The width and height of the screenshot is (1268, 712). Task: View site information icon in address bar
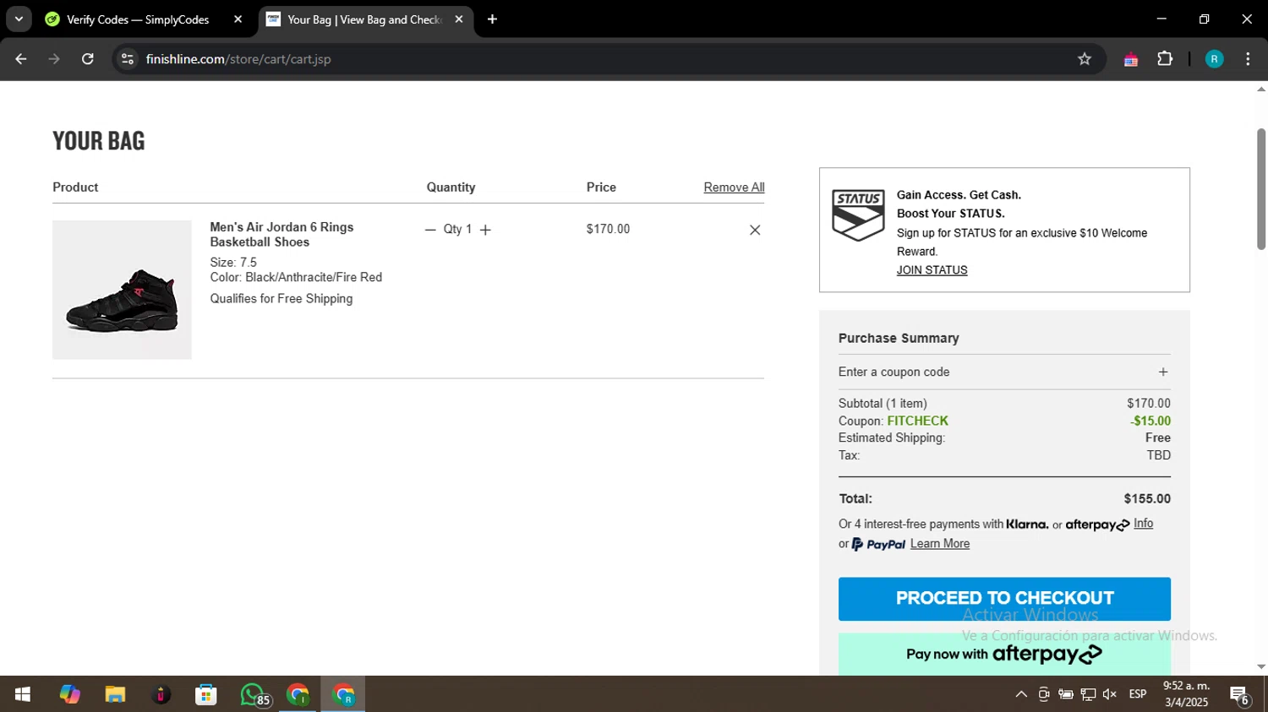[x=128, y=59]
